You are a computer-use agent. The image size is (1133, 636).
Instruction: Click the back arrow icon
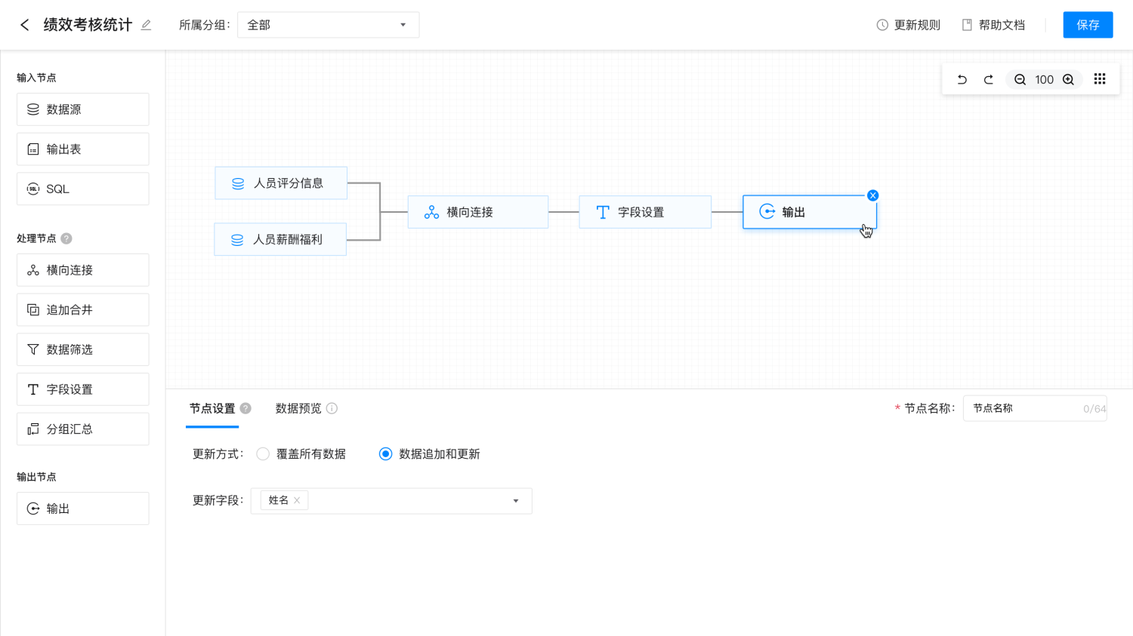pyautogui.click(x=24, y=25)
